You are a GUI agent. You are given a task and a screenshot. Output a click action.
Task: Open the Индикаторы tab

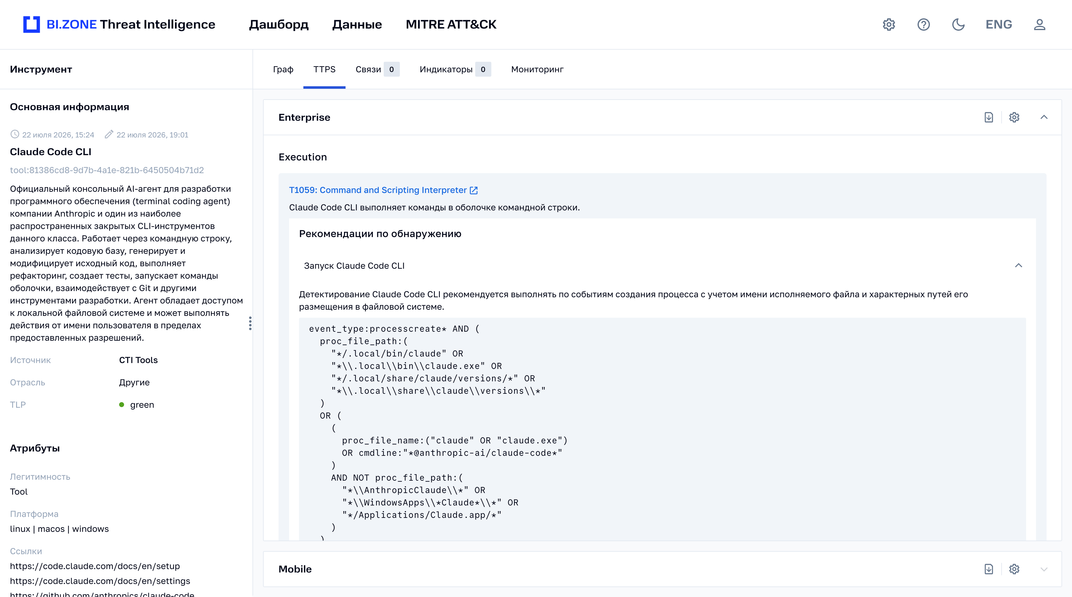coord(455,70)
